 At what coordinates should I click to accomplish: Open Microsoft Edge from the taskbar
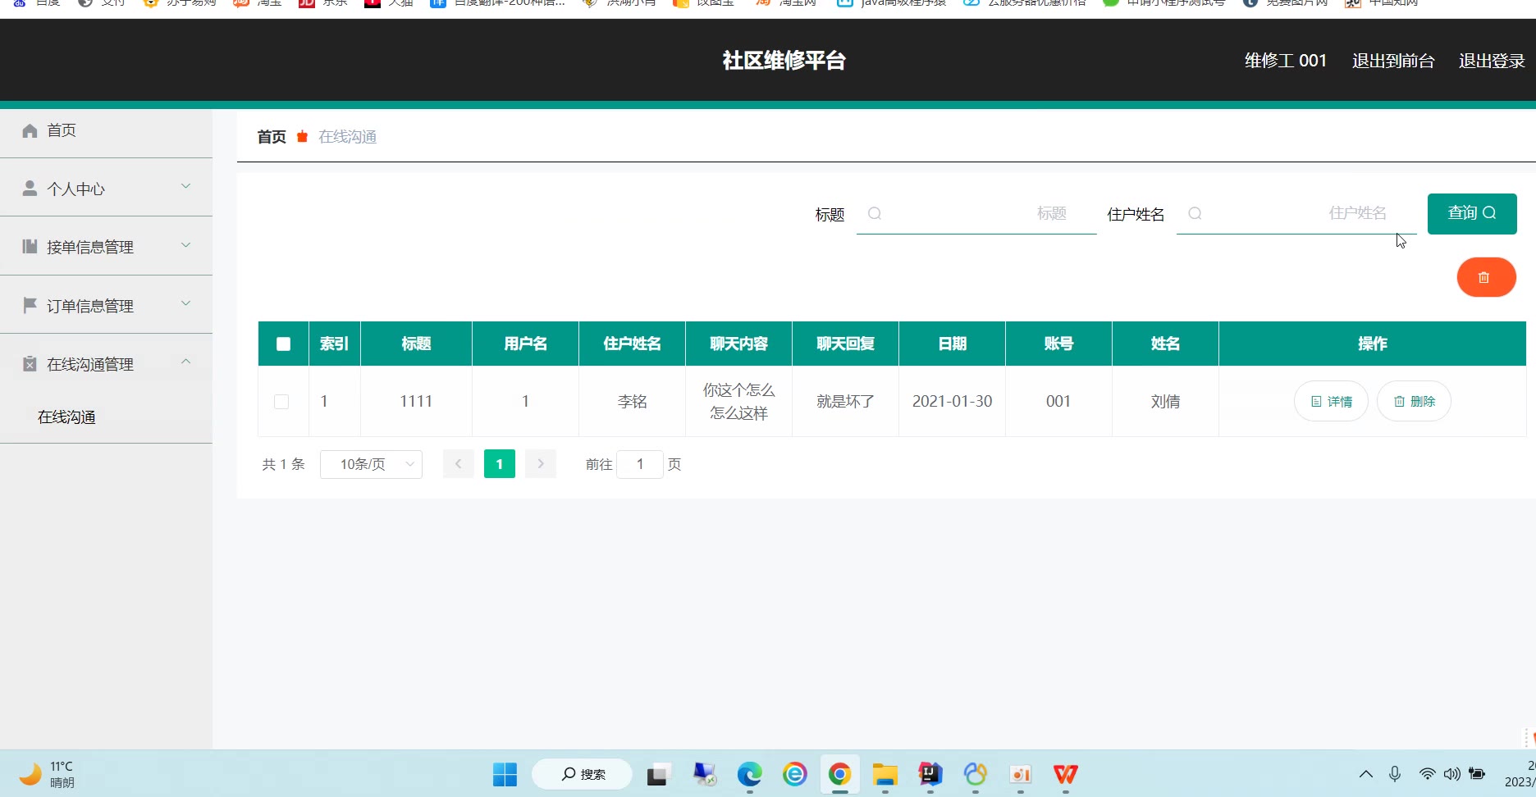coord(749,774)
